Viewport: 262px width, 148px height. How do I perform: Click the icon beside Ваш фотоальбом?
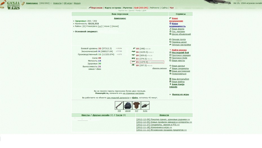(x=170, y=79)
